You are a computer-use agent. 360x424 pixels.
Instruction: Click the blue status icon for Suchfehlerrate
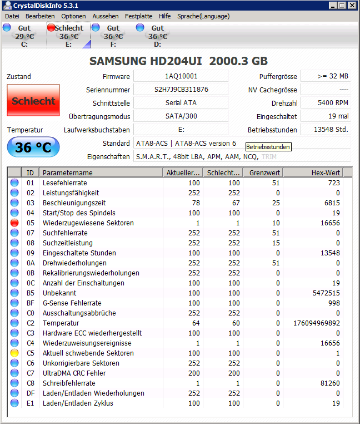click(x=14, y=233)
